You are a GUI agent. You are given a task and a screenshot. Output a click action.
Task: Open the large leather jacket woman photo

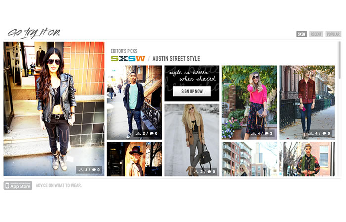click(x=54, y=109)
